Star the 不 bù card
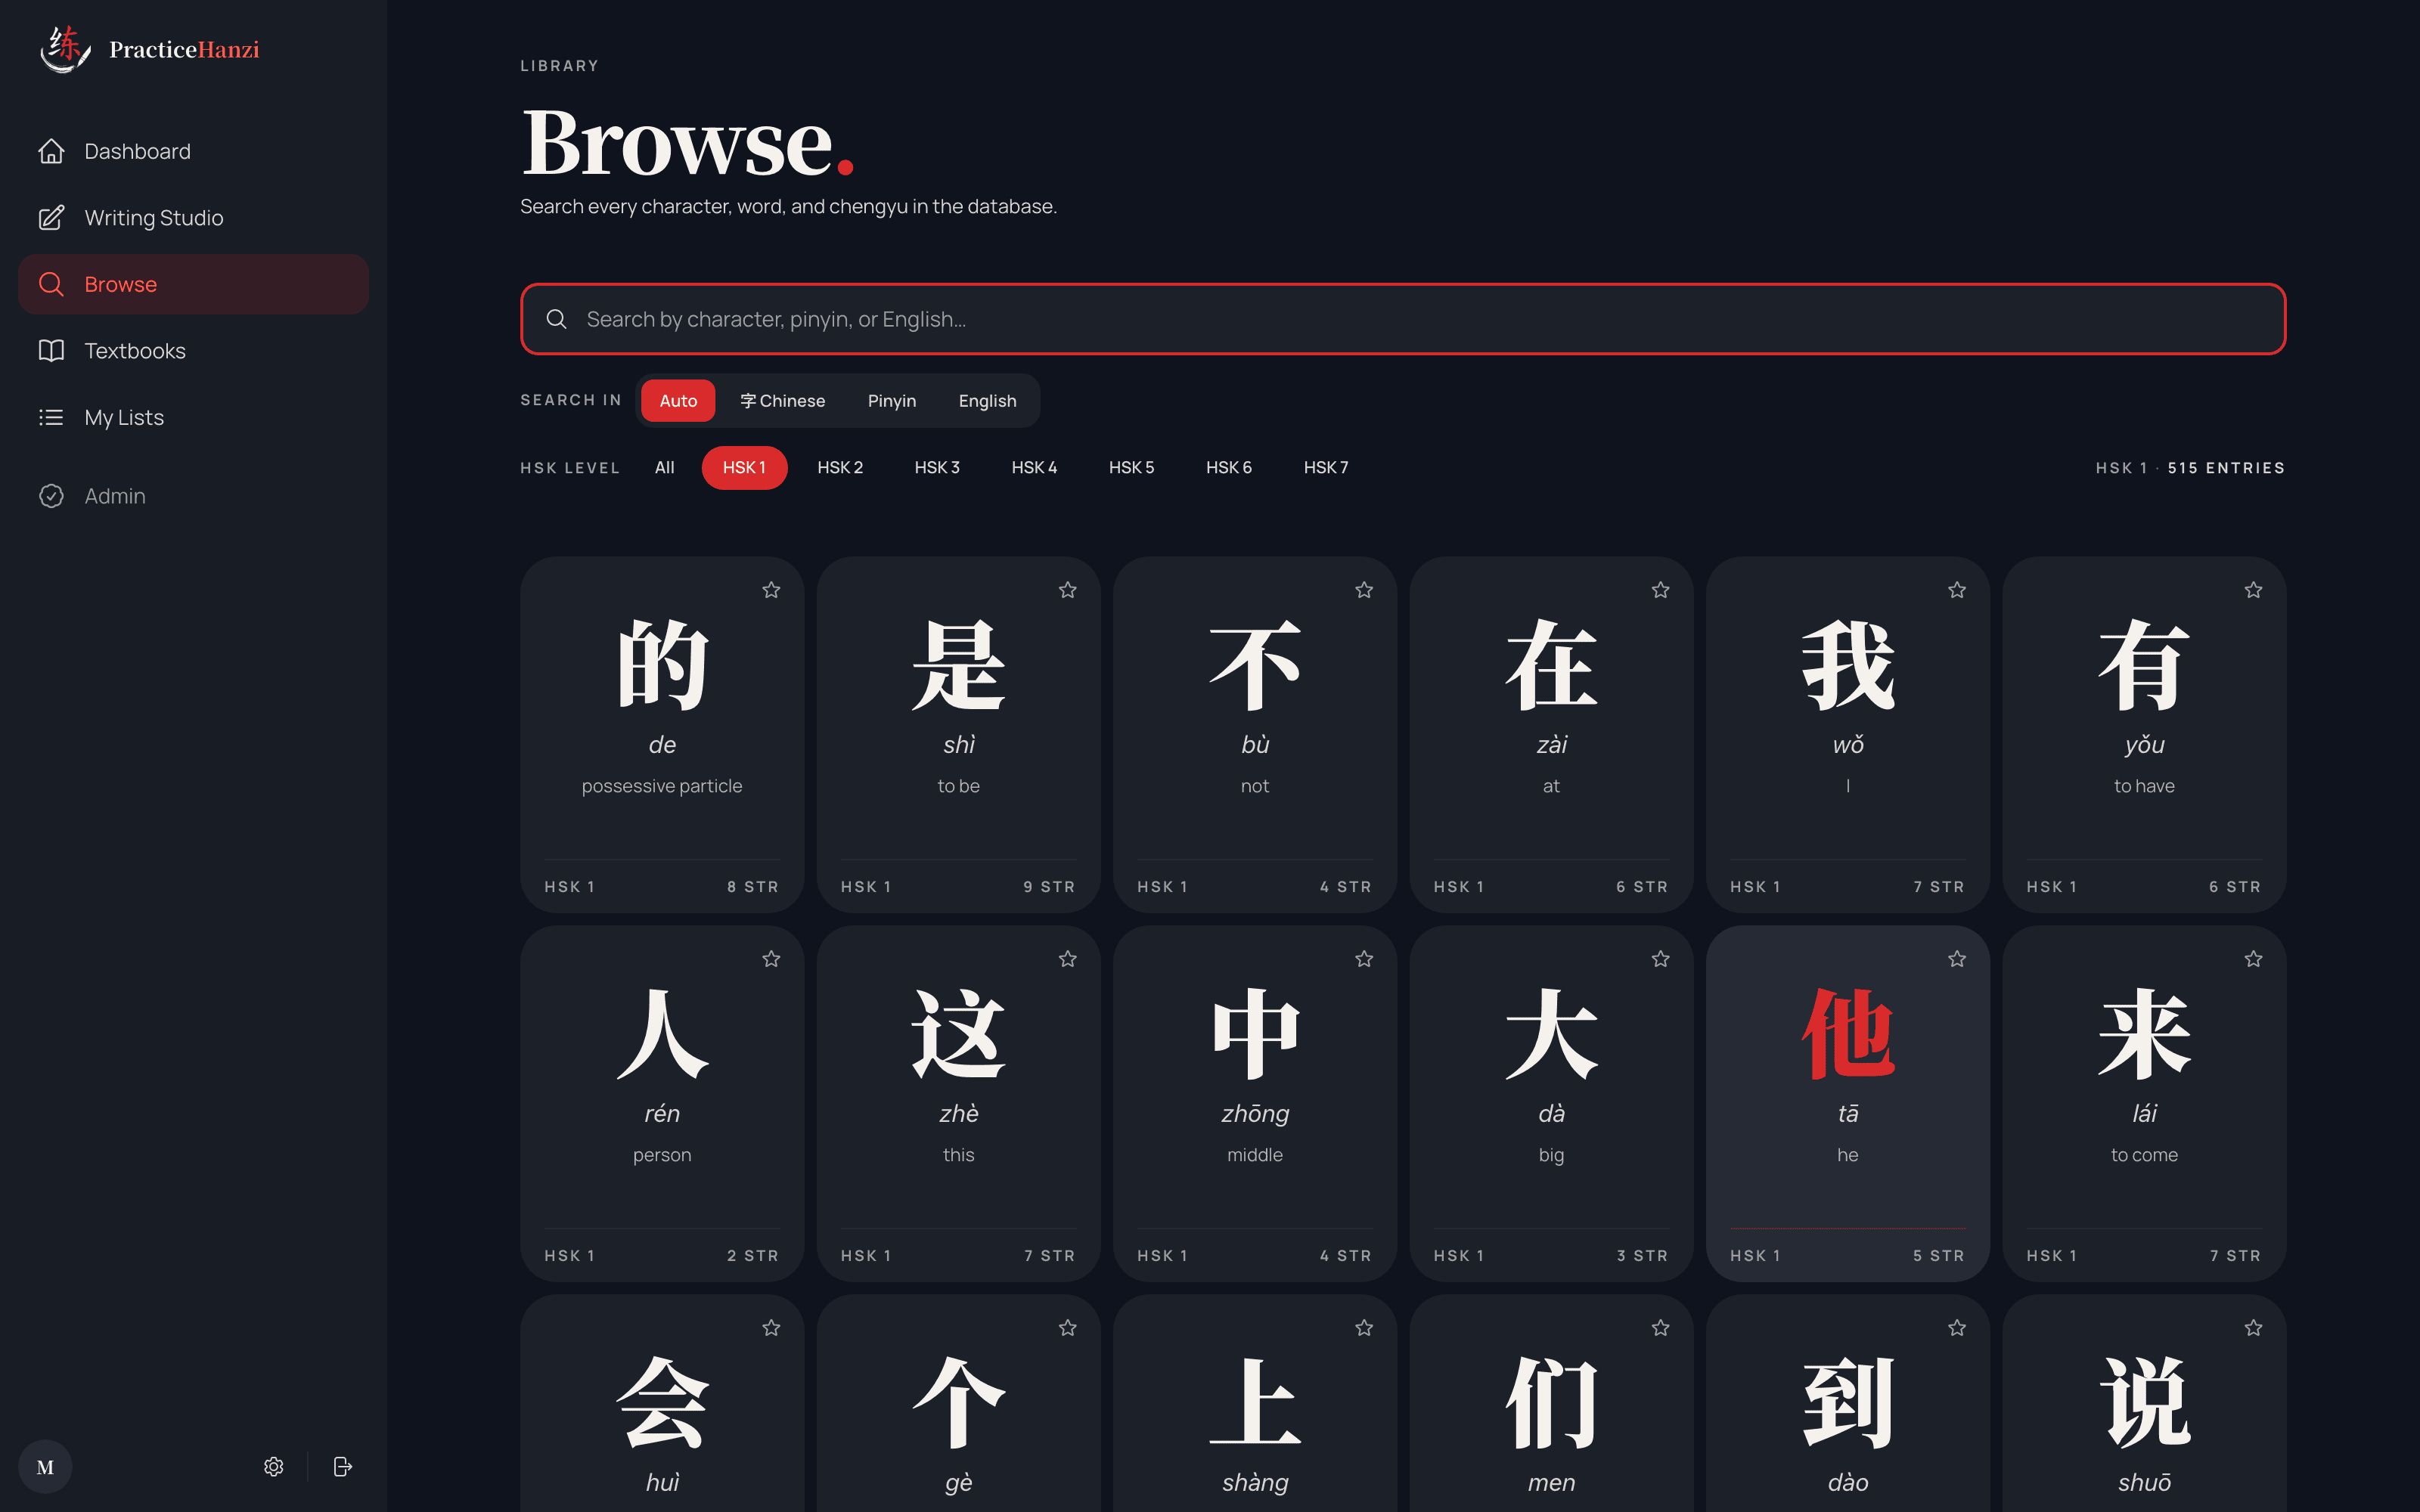 click(x=1364, y=590)
